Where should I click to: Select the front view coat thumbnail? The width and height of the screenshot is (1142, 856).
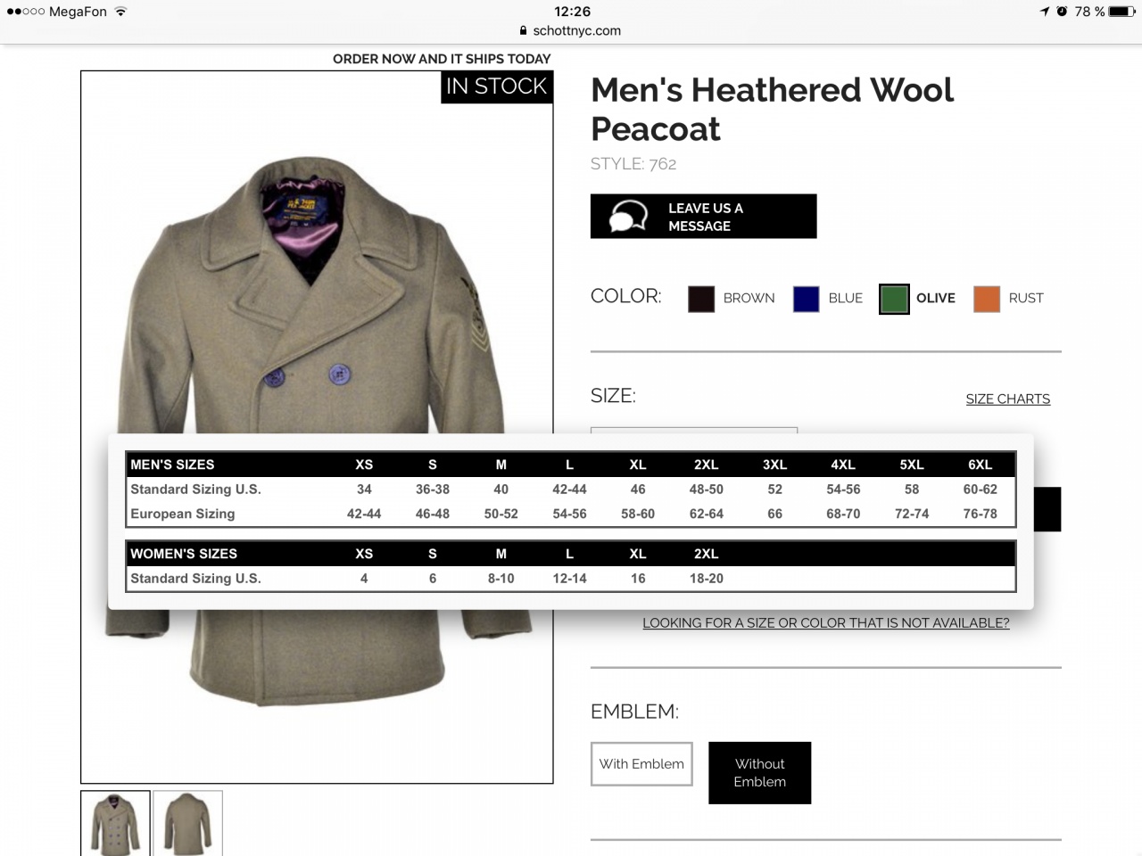115,823
